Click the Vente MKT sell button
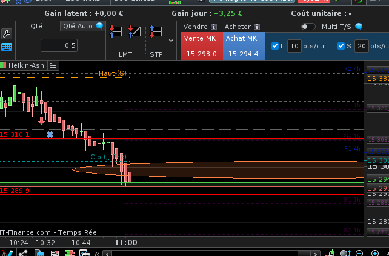 (x=202, y=46)
